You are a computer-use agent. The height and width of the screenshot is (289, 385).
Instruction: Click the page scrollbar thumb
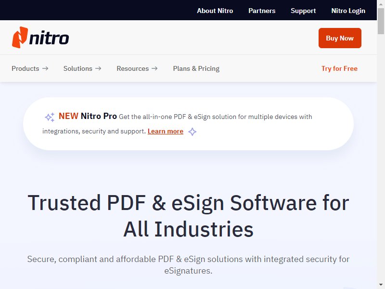point(381,21)
